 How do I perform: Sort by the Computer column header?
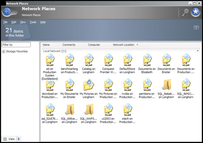[x=94, y=45]
